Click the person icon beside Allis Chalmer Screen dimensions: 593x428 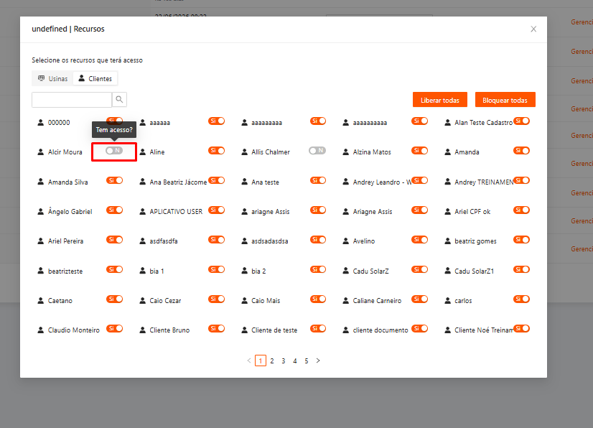(x=244, y=152)
